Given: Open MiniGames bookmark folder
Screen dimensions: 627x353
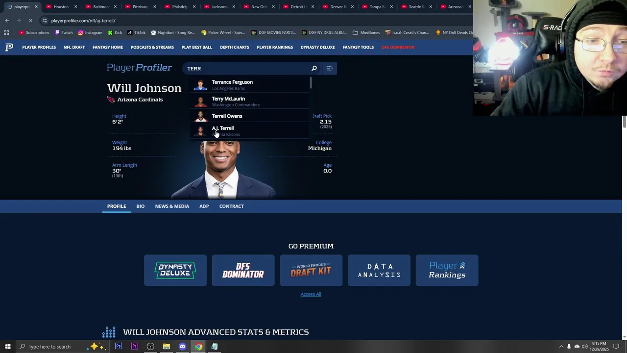Looking at the screenshot, I should [x=366, y=33].
